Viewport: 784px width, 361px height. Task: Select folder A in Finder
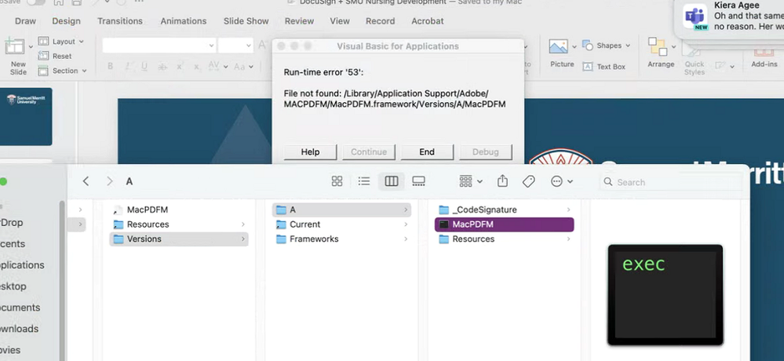pos(341,210)
